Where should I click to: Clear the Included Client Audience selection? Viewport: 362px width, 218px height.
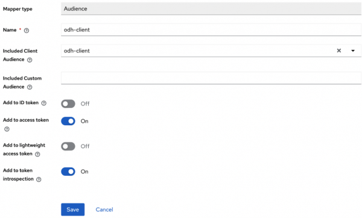(x=338, y=51)
